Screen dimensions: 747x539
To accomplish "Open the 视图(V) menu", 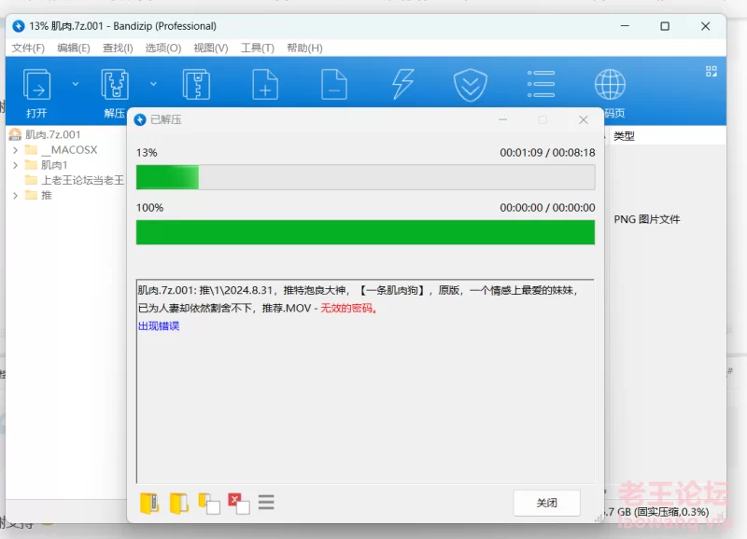I will coord(211,48).
